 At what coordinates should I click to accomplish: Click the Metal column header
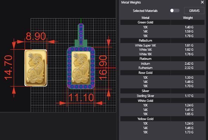click(145, 18)
